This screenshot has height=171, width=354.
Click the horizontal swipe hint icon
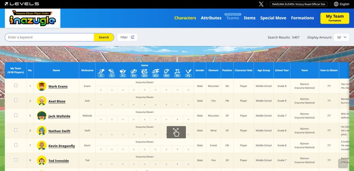click(x=176, y=132)
